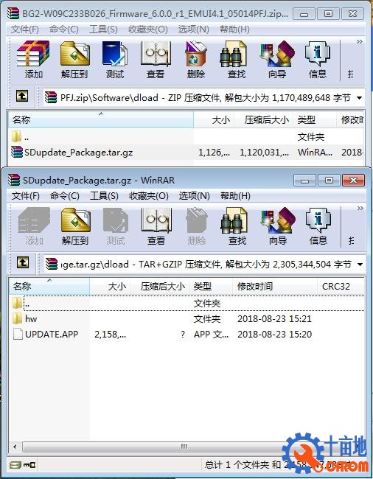Click greyed Test (测试) icon in SDupdate_Package window

(116, 226)
